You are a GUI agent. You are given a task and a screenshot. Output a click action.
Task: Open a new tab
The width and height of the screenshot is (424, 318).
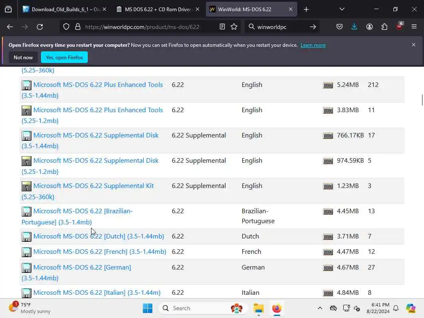pos(306,10)
